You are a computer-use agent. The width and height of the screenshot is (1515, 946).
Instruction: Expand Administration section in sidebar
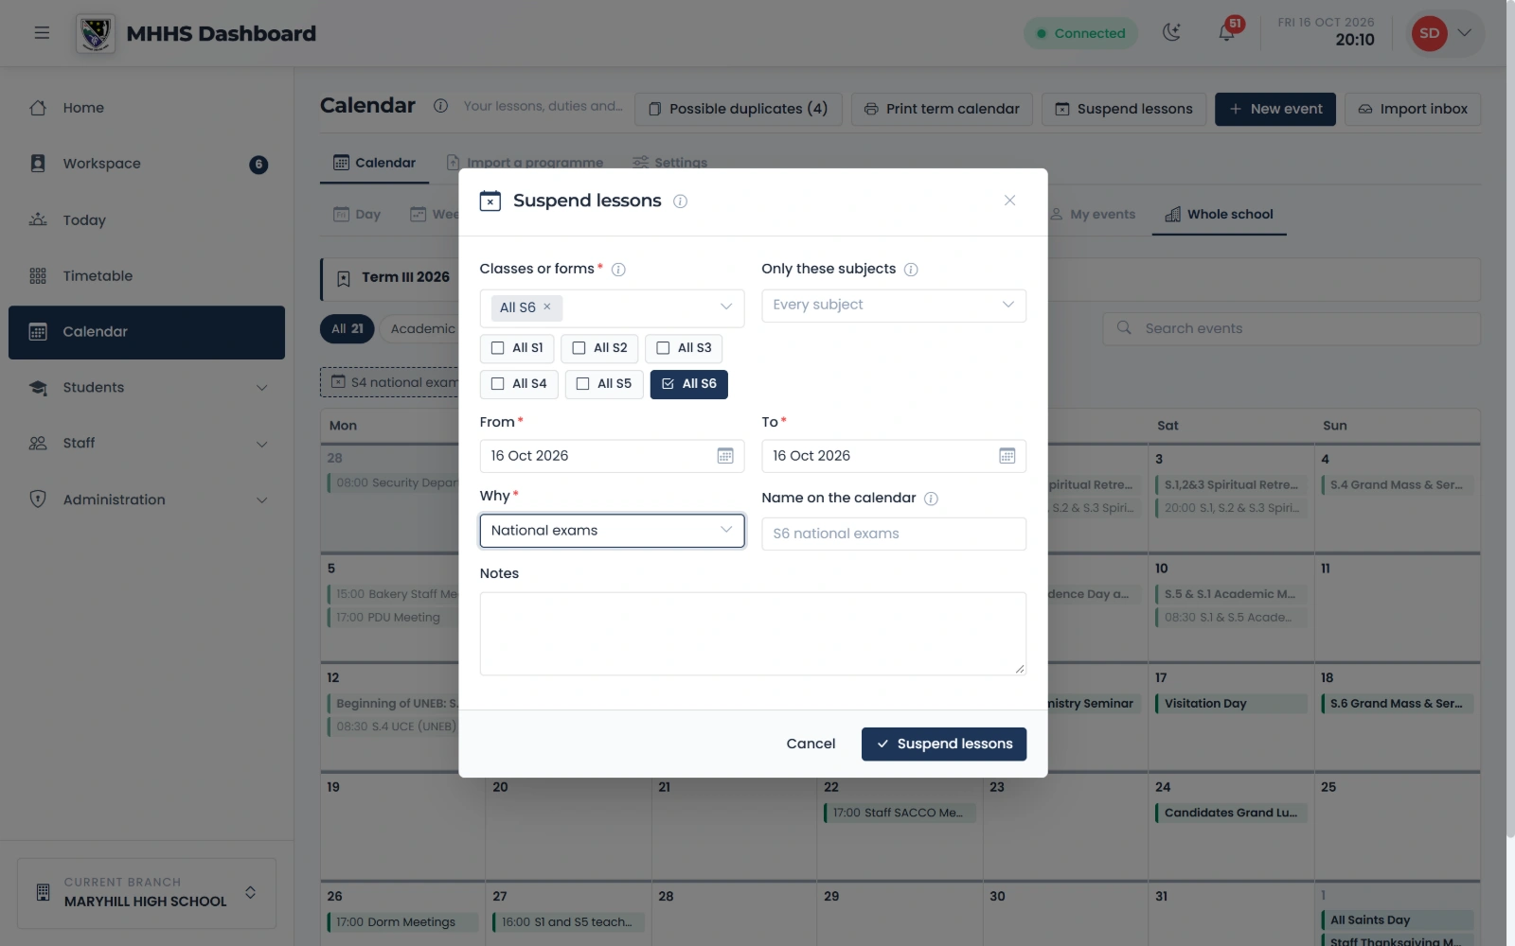pos(147,499)
